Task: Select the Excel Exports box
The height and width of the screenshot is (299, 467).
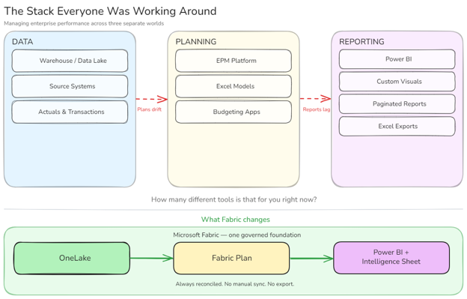Action: 397,126
